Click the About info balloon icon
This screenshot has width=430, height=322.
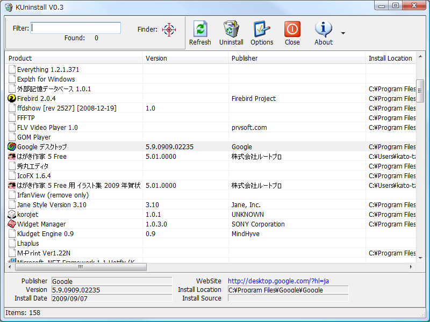click(323, 30)
